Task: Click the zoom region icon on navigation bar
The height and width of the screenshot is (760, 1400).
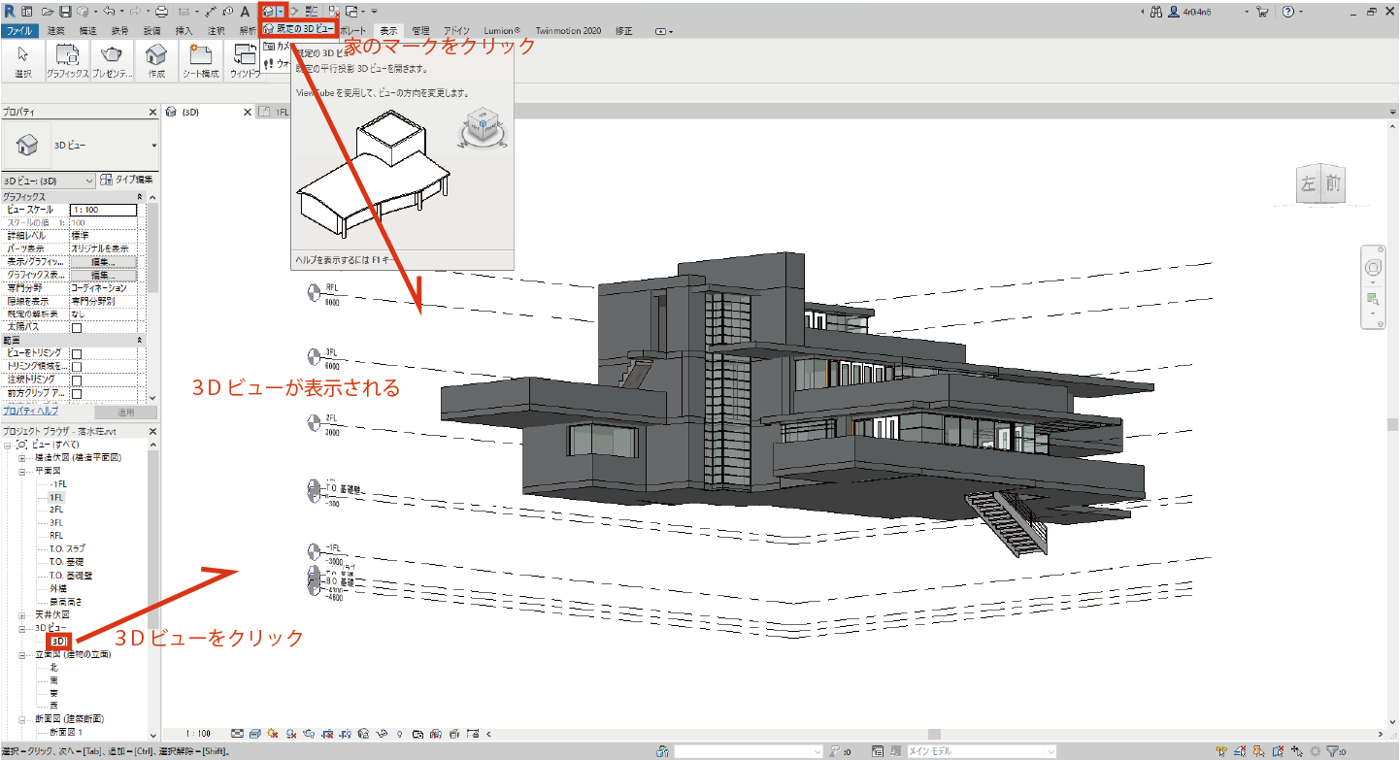Action: tap(1373, 298)
